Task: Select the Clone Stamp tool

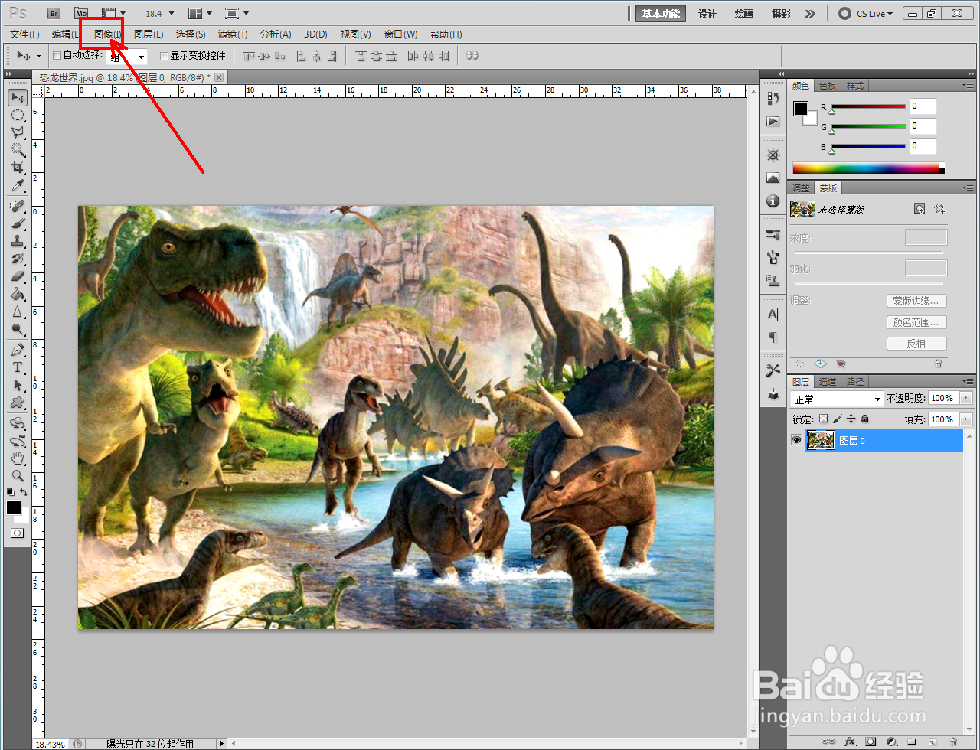Action: pos(18,242)
